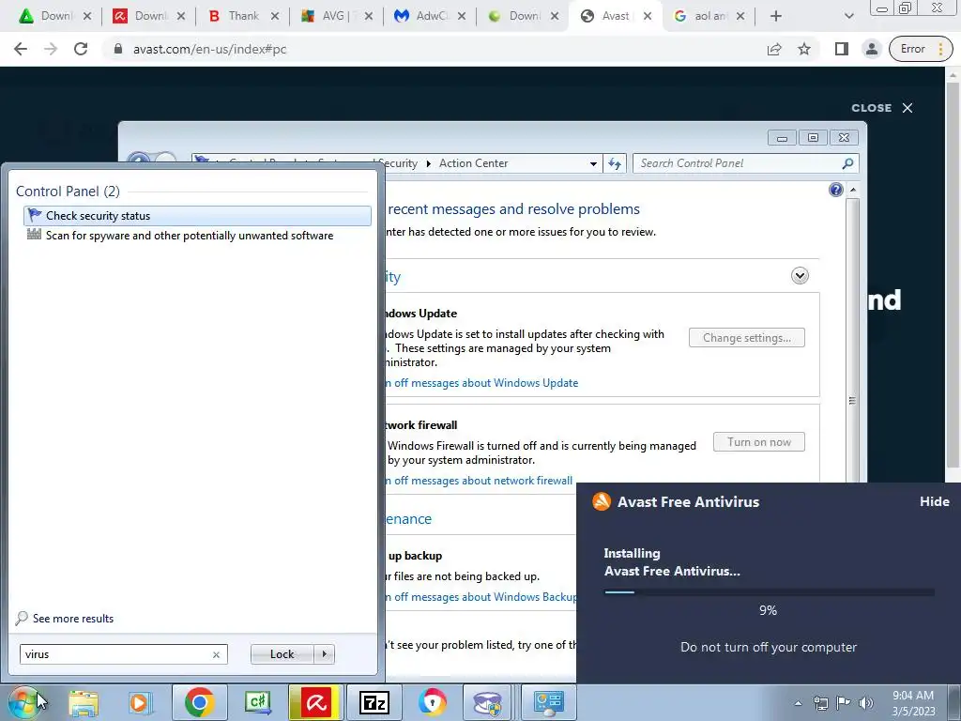Screen dimensions: 961x721
Task: Select Check security status result
Action: [x=197, y=216]
